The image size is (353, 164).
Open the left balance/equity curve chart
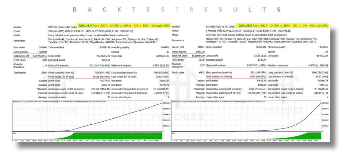(x=87, y=116)
